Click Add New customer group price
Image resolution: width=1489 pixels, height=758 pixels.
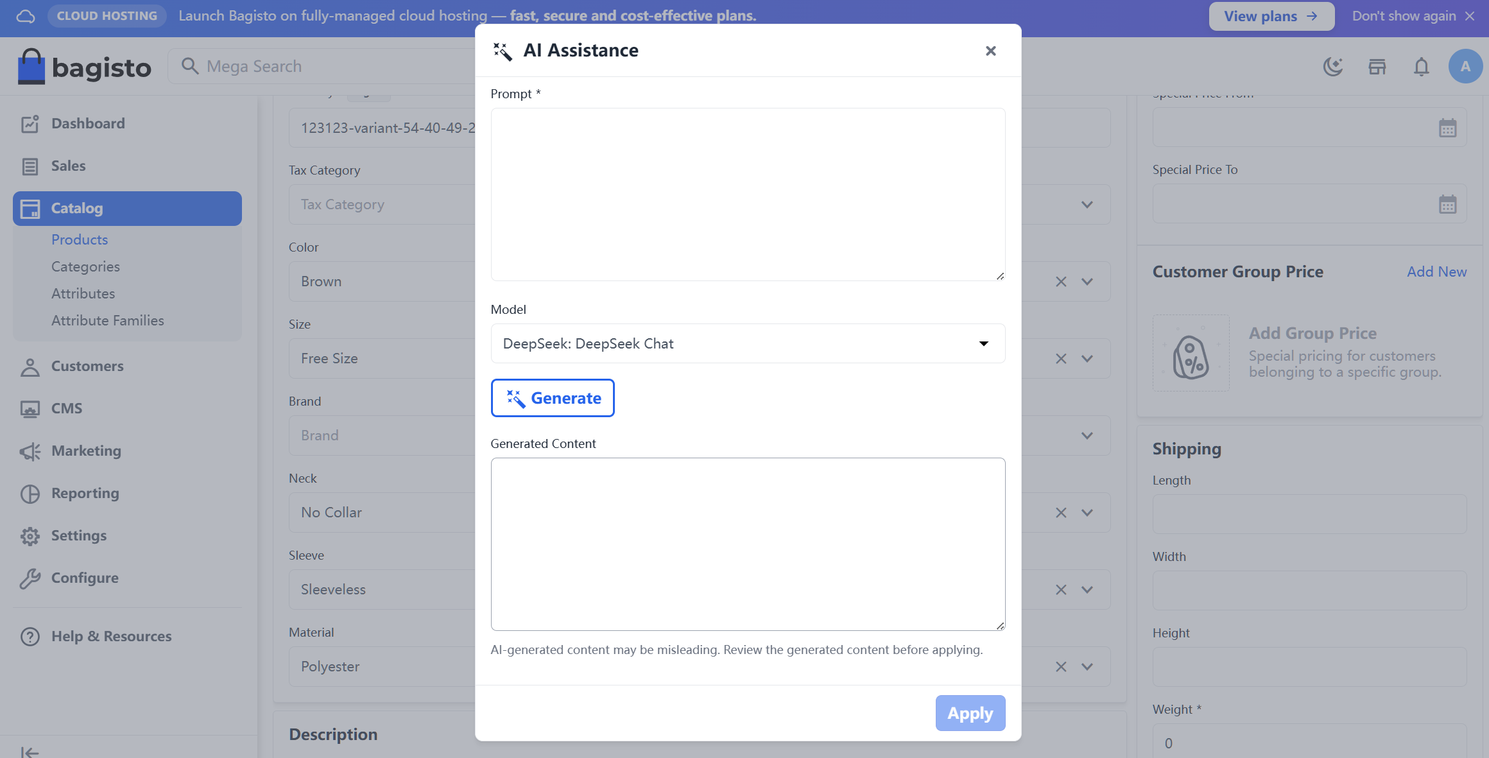tap(1436, 271)
